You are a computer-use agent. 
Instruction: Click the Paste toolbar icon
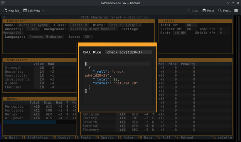pos(204,10)
